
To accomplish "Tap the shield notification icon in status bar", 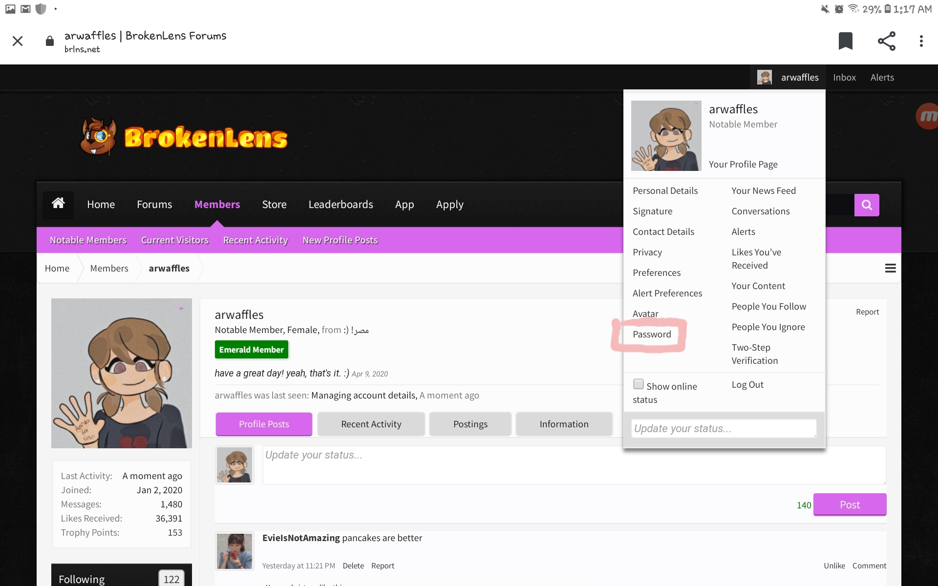I will pyautogui.click(x=41, y=9).
